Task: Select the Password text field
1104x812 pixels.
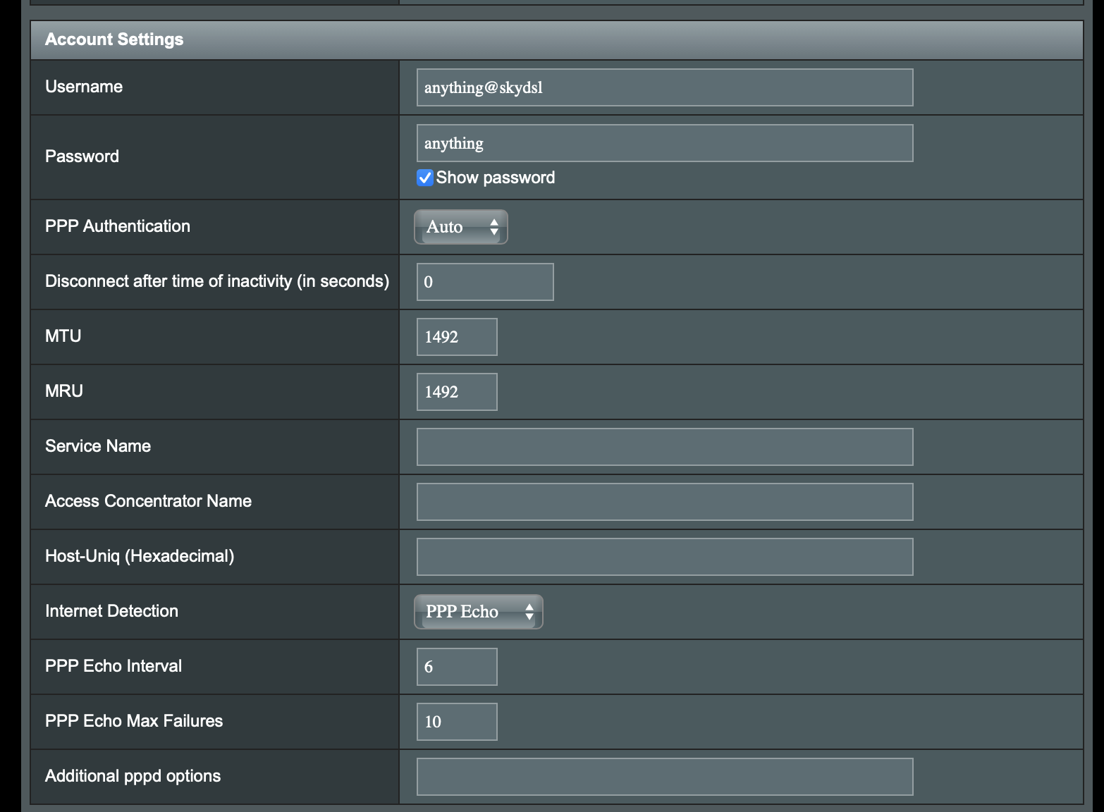Action: (663, 142)
